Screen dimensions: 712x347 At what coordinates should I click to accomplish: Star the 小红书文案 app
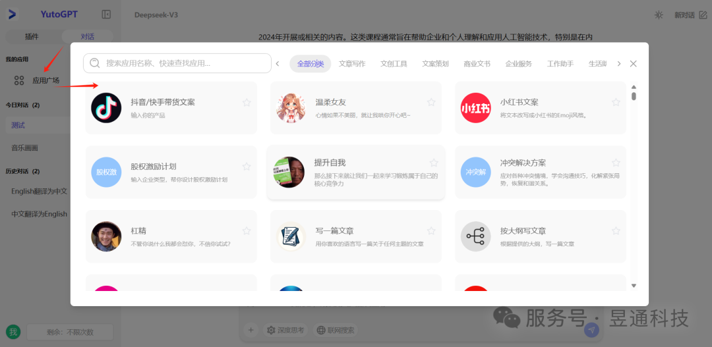(616, 103)
